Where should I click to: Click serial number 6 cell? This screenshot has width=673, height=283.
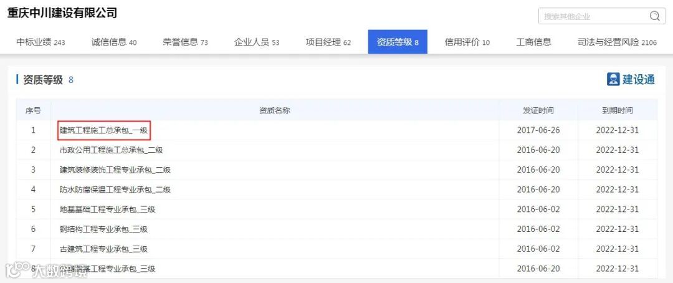tap(33, 229)
